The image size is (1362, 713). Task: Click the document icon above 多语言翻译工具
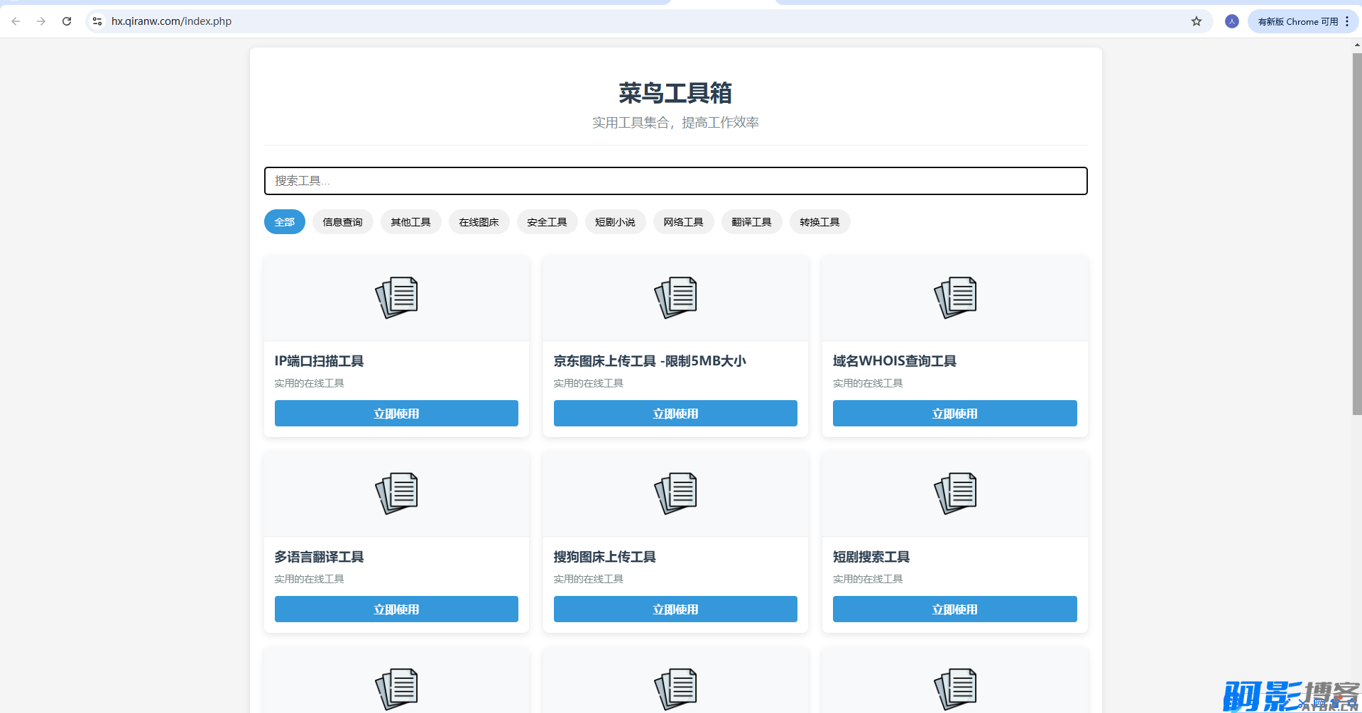tap(396, 493)
